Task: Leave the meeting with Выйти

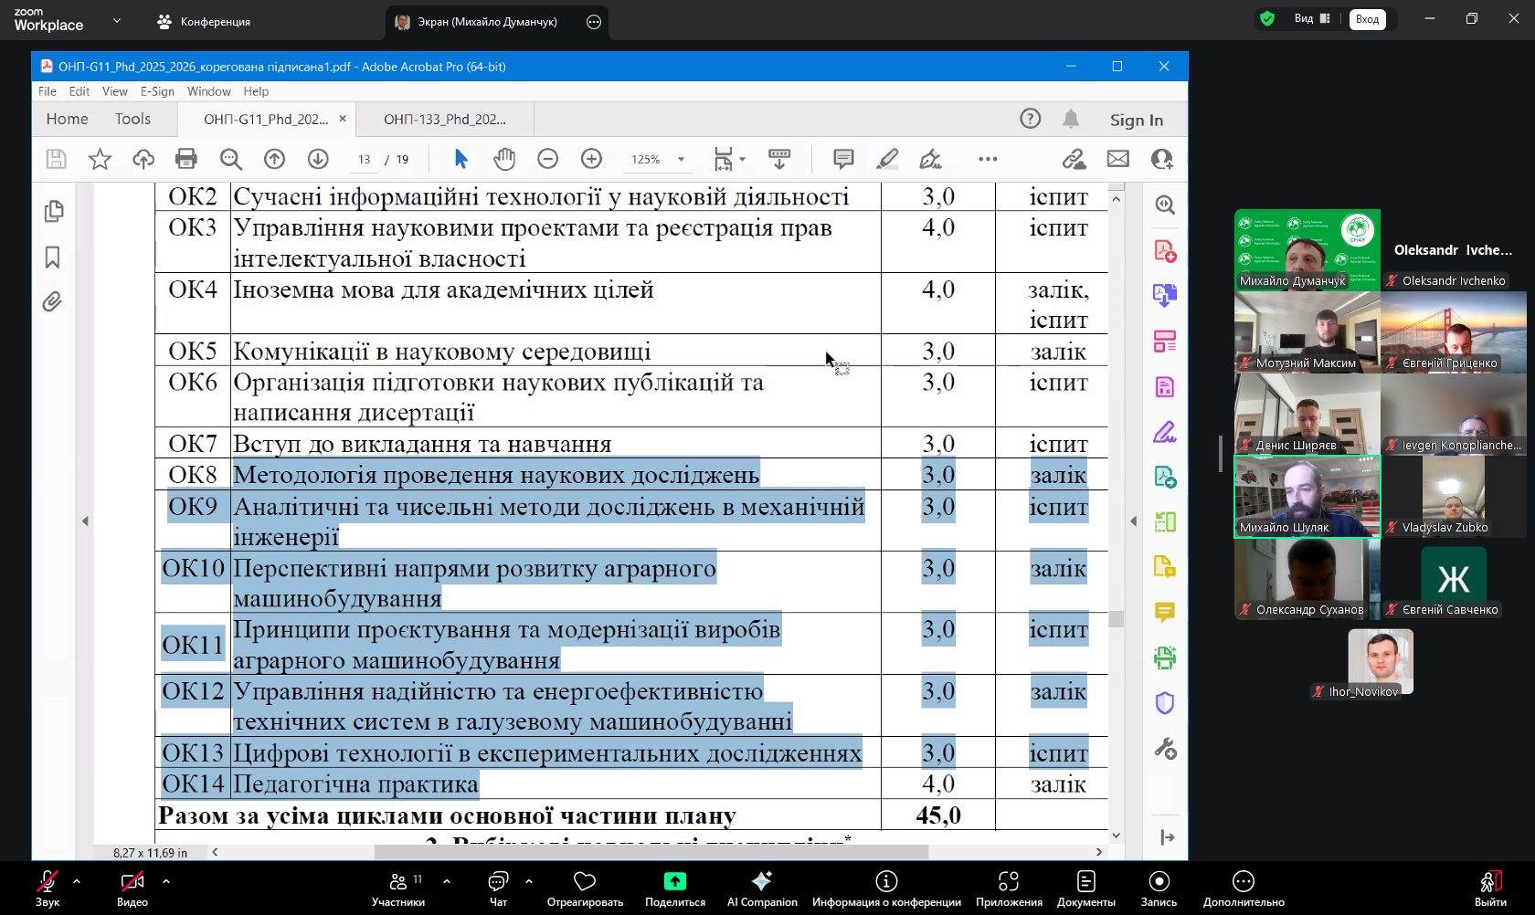Action: click(1490, 888)
